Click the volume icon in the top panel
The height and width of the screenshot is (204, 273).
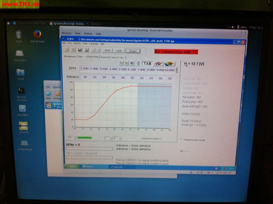point(233,27)
